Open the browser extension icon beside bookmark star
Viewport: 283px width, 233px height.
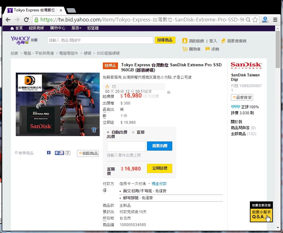pyautogui.click(x=265, y=20)
